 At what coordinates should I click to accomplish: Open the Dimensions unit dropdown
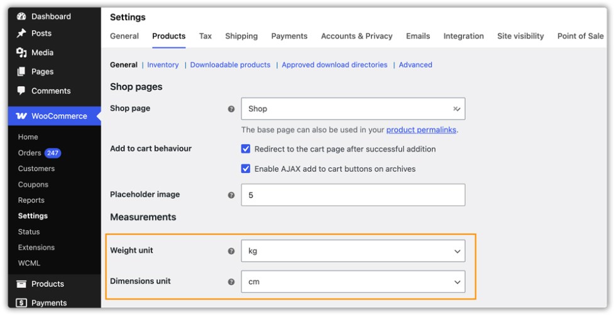353,282
